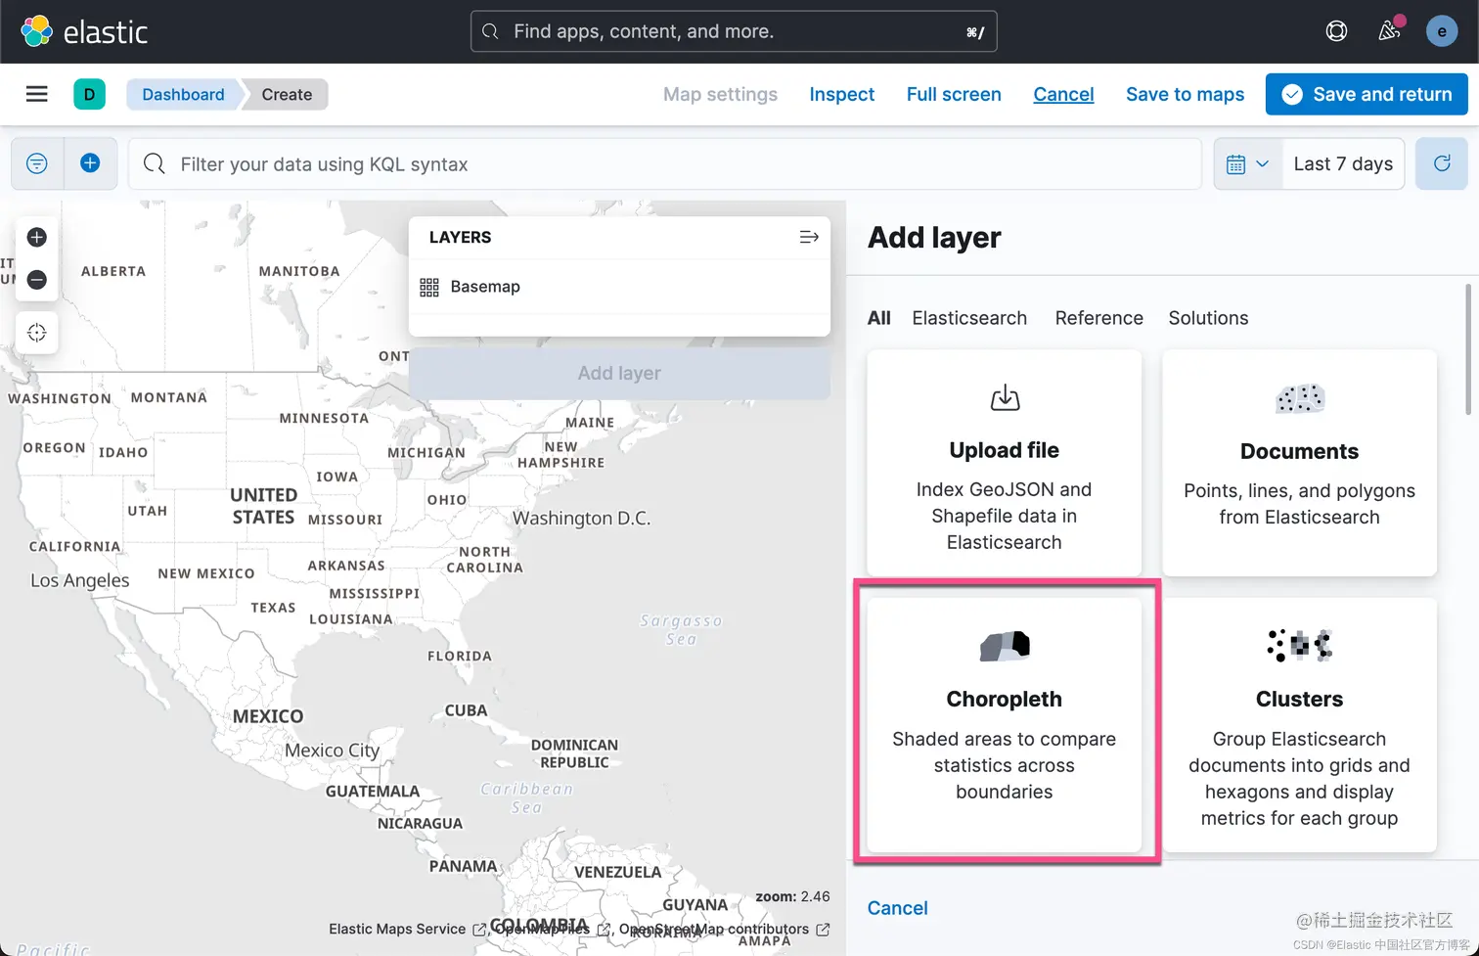Click the Documents dots icon
The image size is (1479, 956).
tap(1300, 398)
